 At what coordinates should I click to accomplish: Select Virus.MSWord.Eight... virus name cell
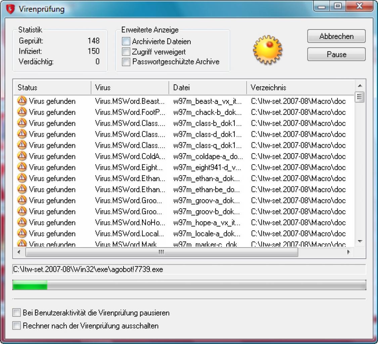coord(129,167)
